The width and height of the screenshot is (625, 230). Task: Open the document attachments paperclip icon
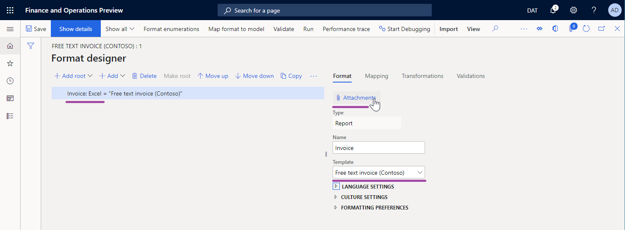[x=571, y=28]
